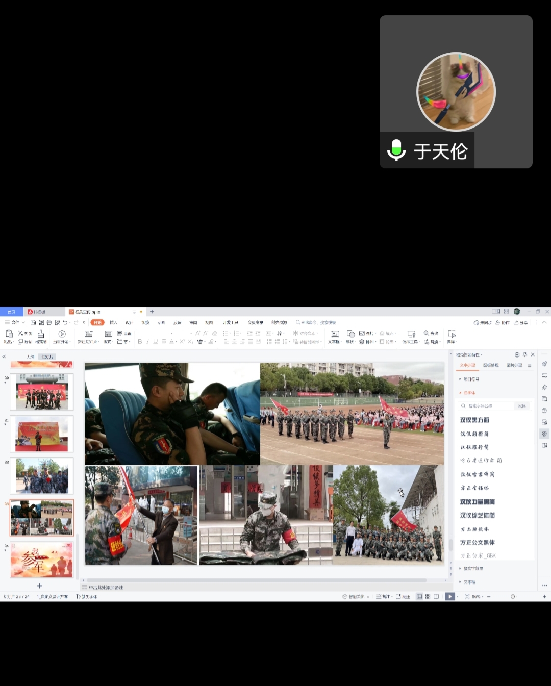Toggle Bold formatting button
This screenshot has width=551, height=686.
tap(140, 342)
